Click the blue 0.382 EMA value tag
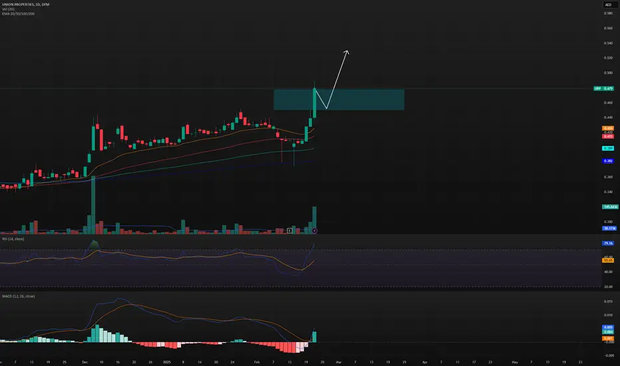 pos(608,161)
